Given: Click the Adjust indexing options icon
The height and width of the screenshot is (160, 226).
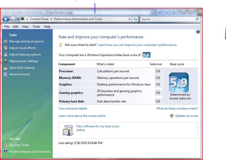Looking at the screenshot, I should [6, 55].
